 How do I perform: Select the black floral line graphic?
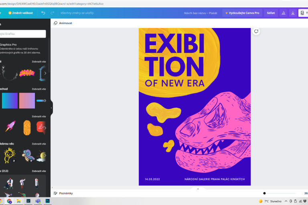tap(9, 73)
